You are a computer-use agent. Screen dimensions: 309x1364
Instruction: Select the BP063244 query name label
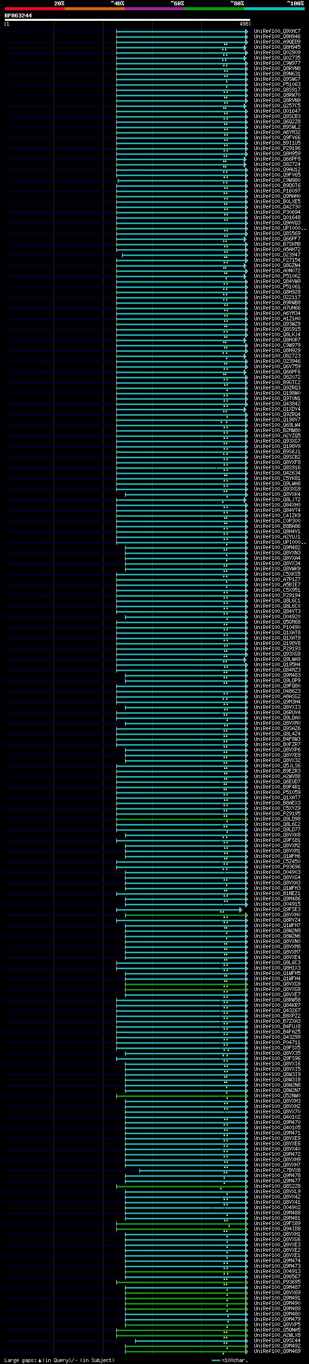pyautogui.click(x=18, y=15)
